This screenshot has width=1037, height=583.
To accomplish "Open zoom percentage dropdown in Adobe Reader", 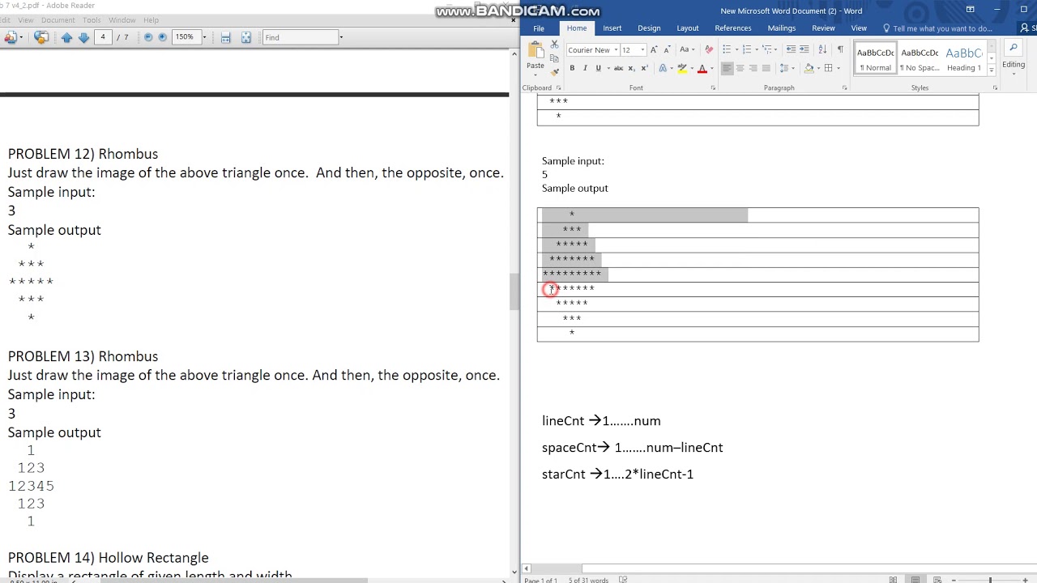I will click(x=204, y=37).
